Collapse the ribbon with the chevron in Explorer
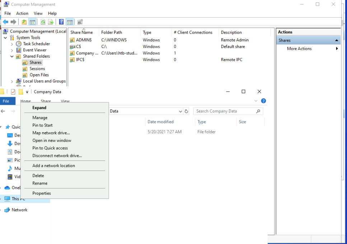Screen dimensions: 347x244 tap(255, 101)
